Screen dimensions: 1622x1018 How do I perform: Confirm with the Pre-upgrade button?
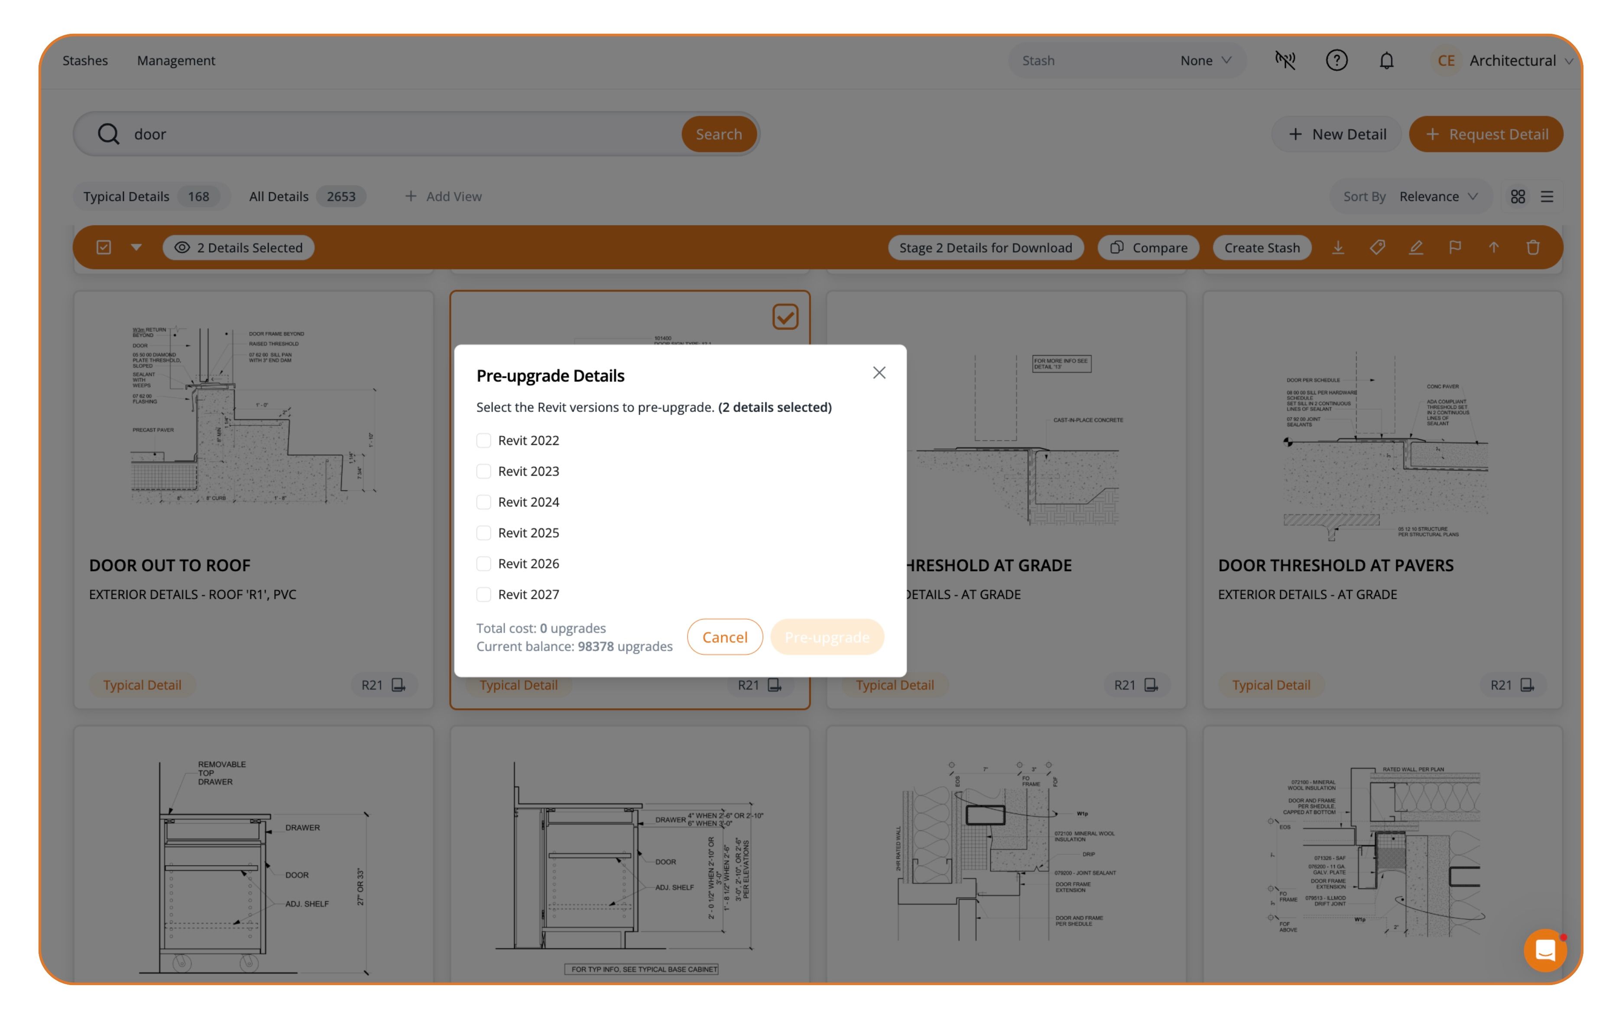coord(827,637)
